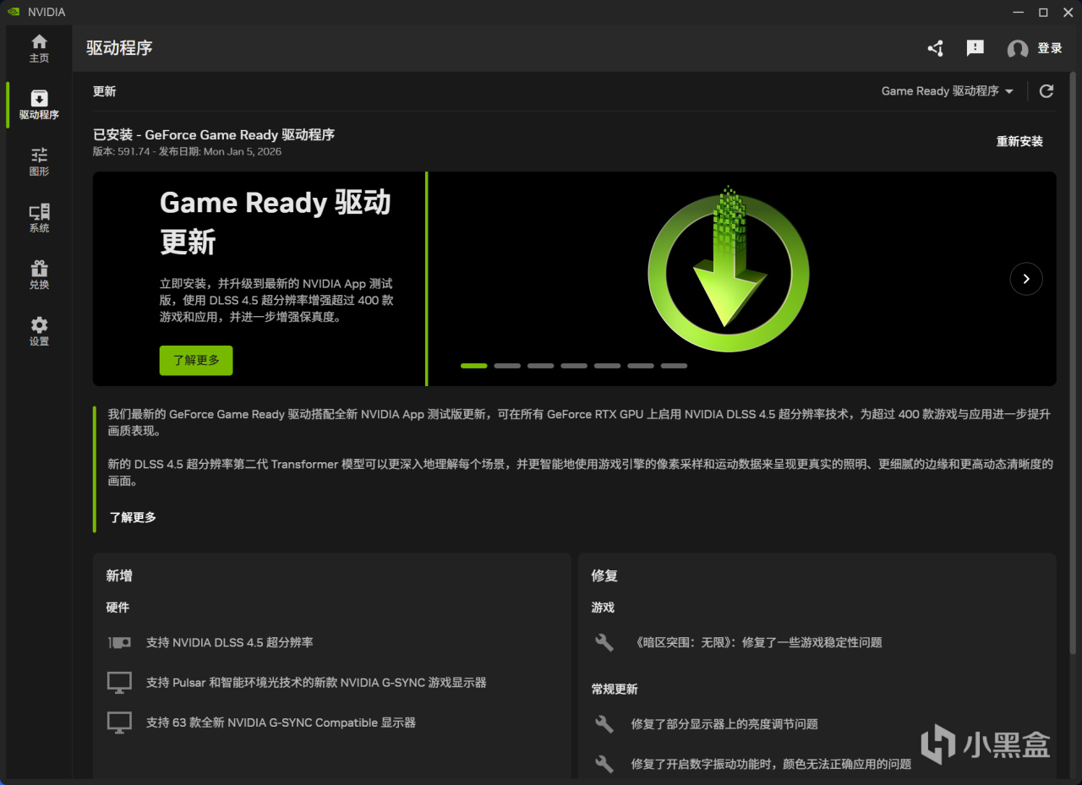Click the 常规更新 subheading

(615, 689)
